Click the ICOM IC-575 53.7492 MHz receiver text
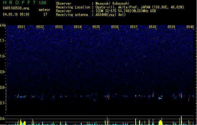 pyautogui.click(x=126, y=11)
